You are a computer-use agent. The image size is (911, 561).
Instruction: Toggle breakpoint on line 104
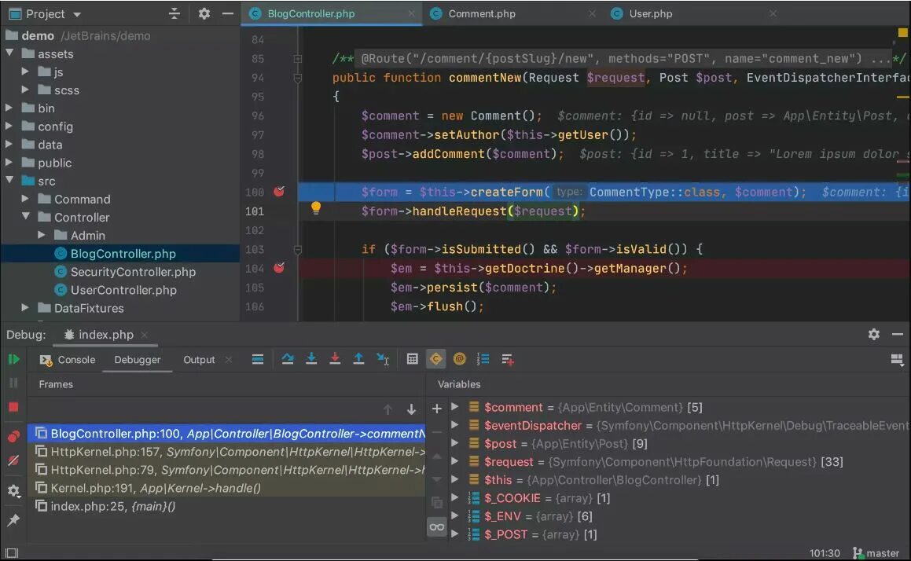pyautogui.click(x=280, y=267)
